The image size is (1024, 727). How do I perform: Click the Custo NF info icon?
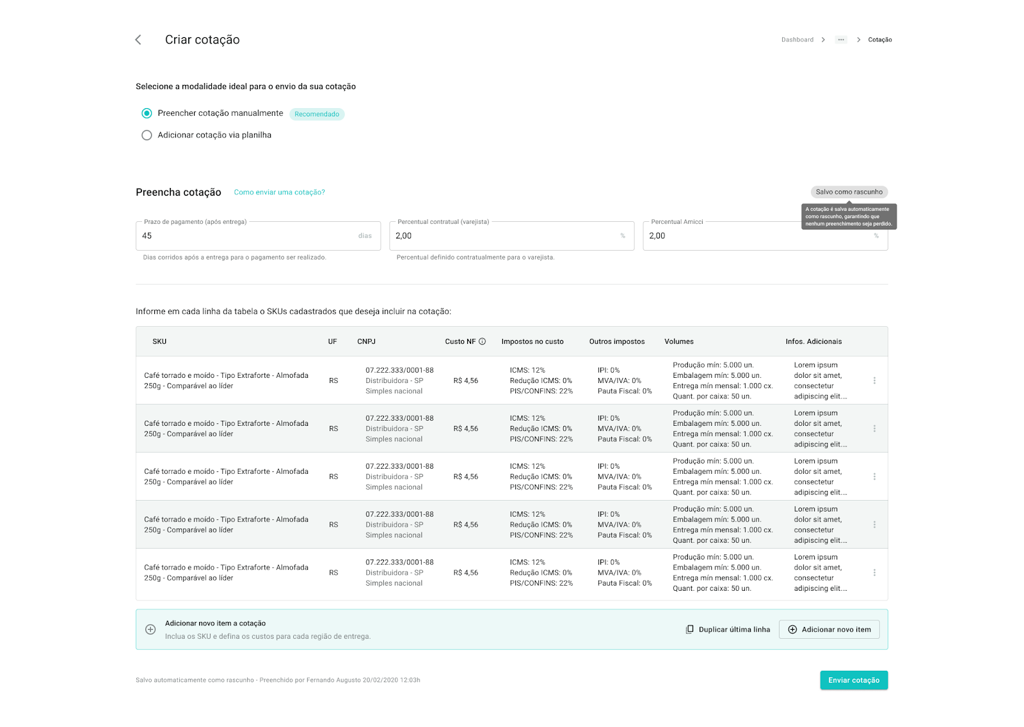(483, 341)
